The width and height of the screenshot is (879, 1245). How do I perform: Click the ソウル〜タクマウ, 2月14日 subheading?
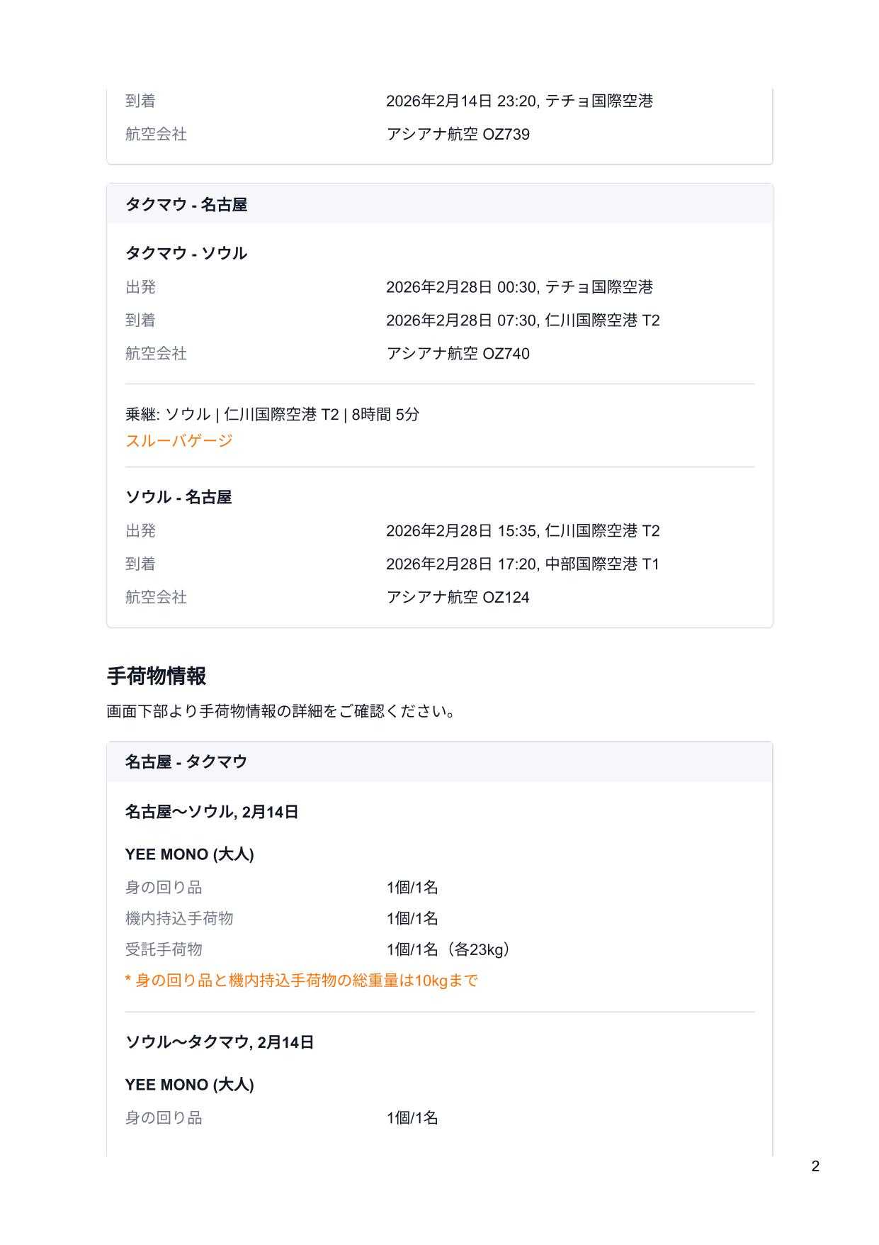220,1042
